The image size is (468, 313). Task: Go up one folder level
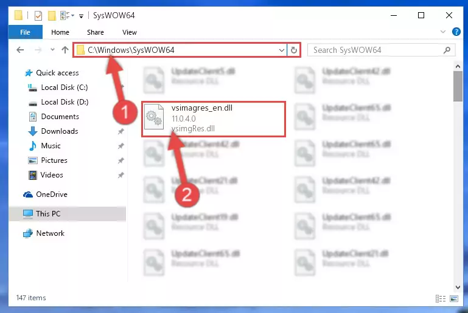65,50
